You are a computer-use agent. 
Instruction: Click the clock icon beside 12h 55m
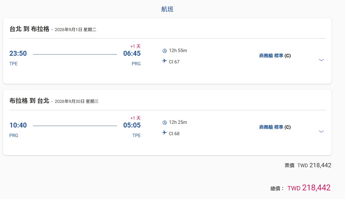(x=165, y=51)
